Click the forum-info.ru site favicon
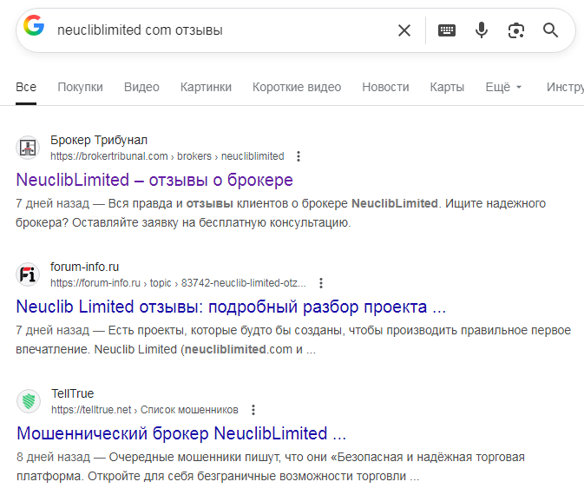The image size is (584, 495). point(29,274)
